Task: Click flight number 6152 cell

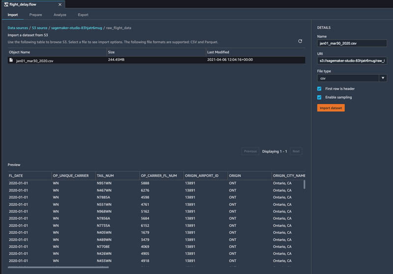Action: coord(145,225)
